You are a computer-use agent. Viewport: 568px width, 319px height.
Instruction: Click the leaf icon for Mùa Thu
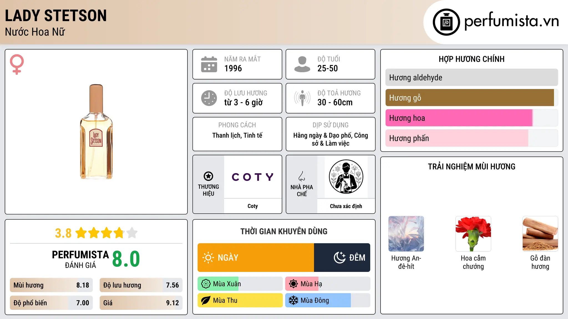tap(206, 300)
